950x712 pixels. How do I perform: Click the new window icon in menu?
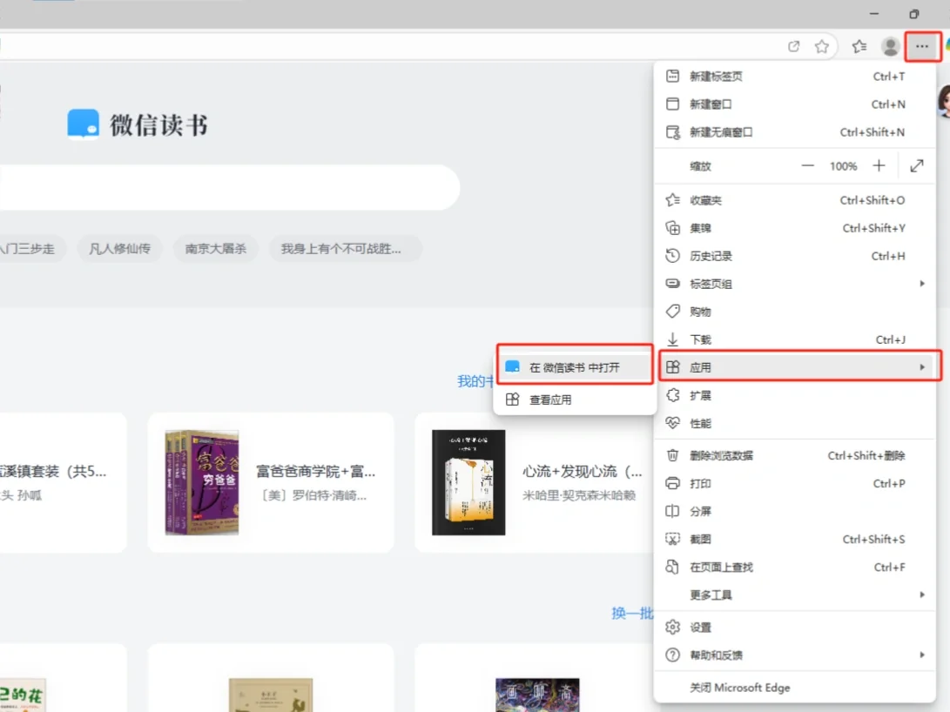click(x=672, y=104)
